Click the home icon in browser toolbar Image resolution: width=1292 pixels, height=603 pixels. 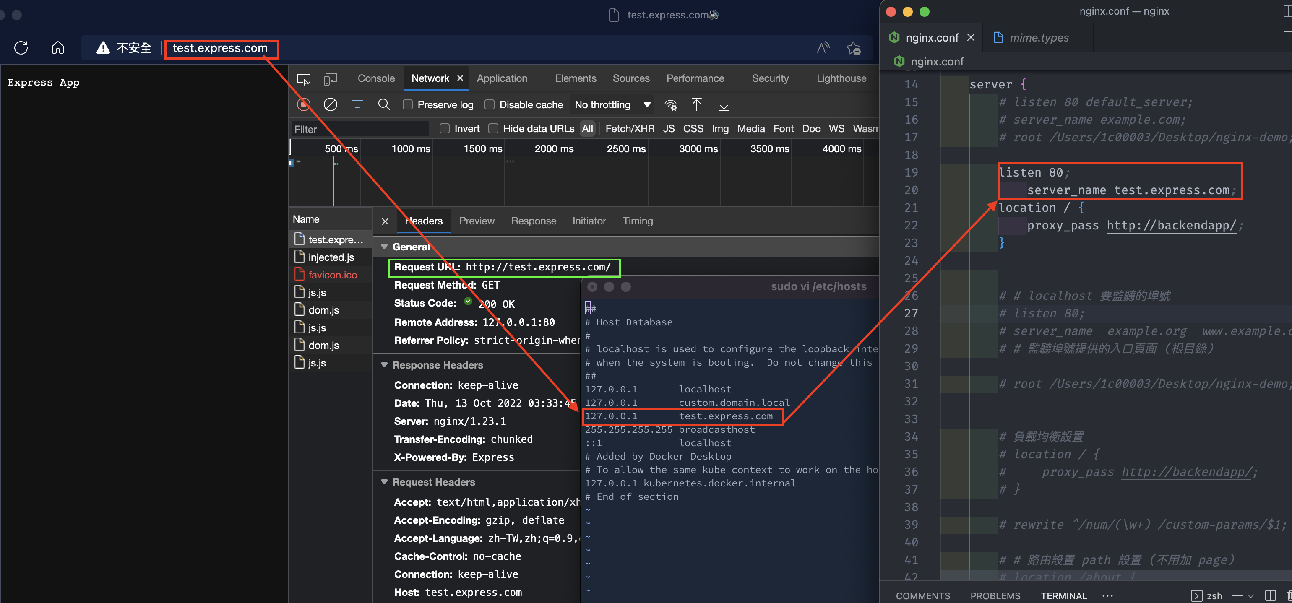pyautogui.click(x=58, y=48)
